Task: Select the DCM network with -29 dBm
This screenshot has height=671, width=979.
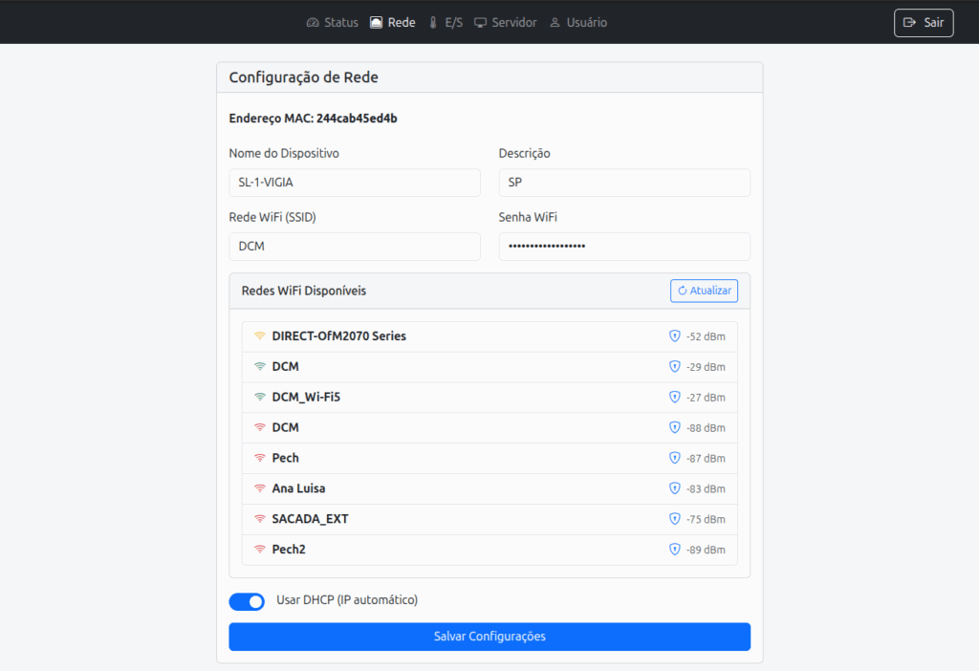Action: click(489, 367)
